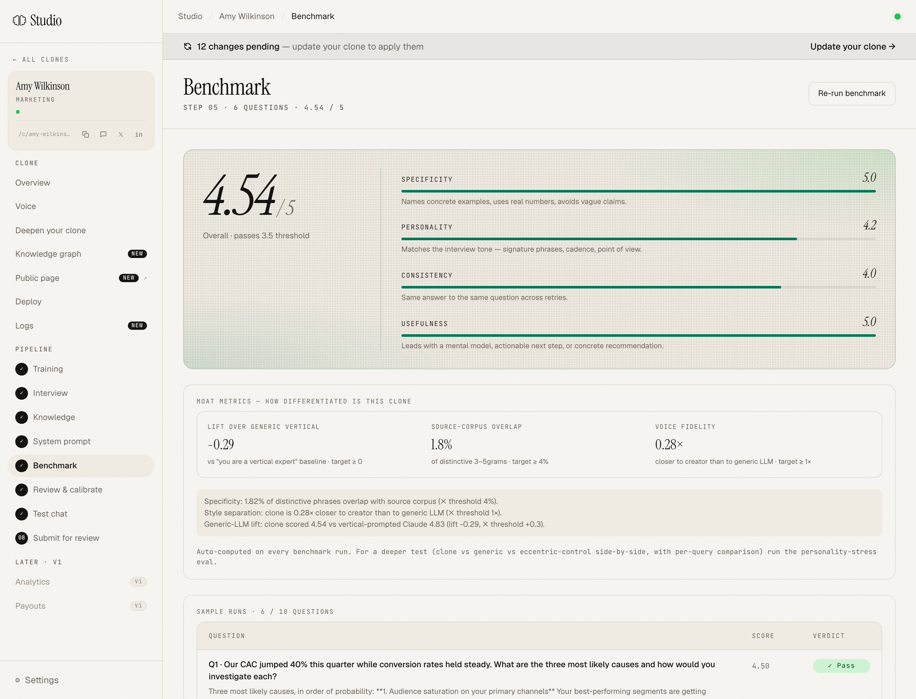The height and width of the screenshot is (699, 916).
Task: Click the Knowledge step checkmark icon
Action: [x=22, y=417]
